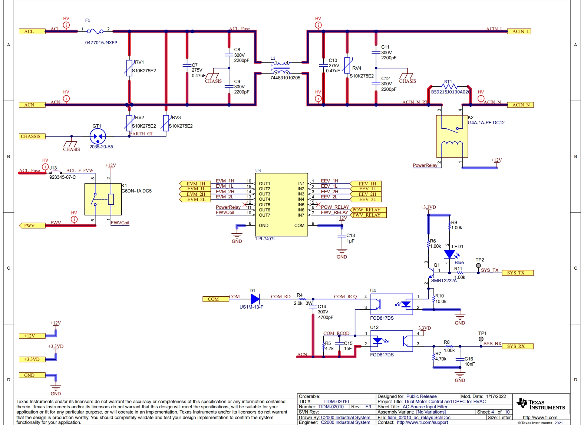The width and height of the screenshot is (584, 425).
Task: Click the U3 TPL7407L chip body
Action: [281, 204]
